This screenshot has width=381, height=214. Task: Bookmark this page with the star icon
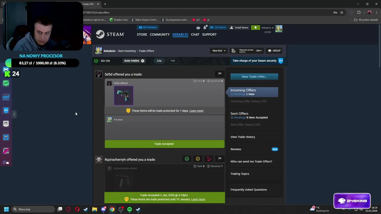click(x=342, y=12)
